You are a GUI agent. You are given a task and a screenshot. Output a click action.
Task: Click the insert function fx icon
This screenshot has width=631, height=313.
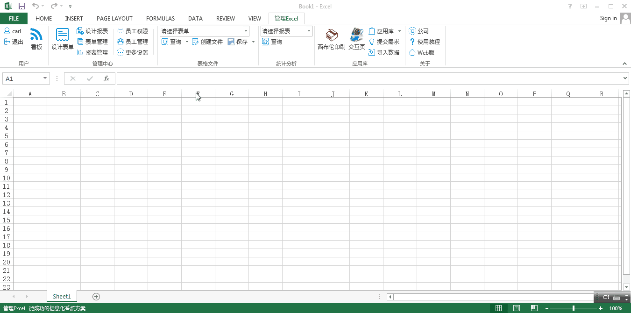click(x=106, y=78)
